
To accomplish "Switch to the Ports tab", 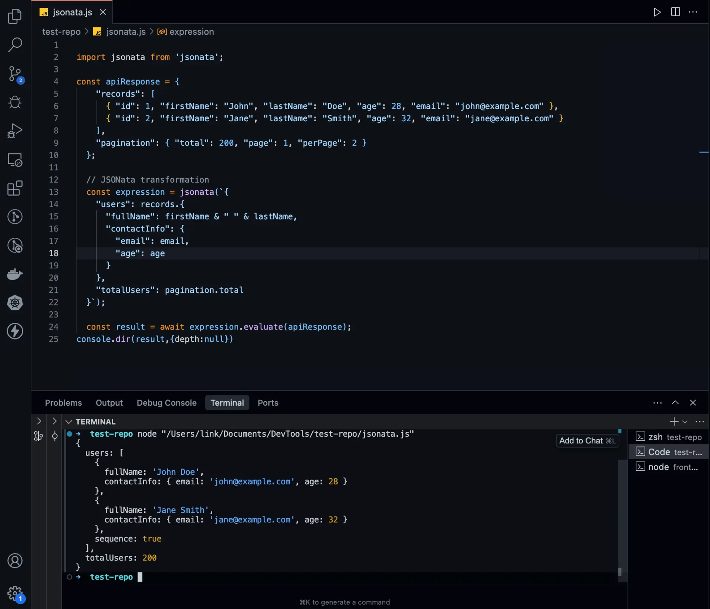I will [x=268, y=403].
